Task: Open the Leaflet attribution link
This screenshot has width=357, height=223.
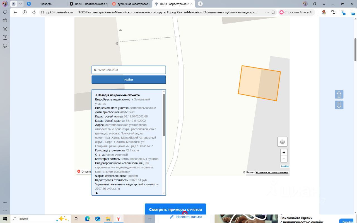Action: (x=285, y=166)
